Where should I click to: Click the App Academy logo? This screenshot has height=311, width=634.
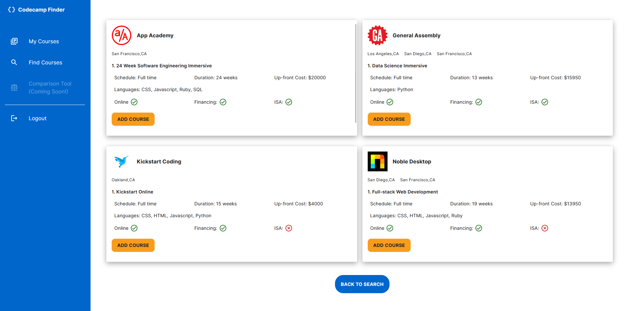click(x=122, y=35)
